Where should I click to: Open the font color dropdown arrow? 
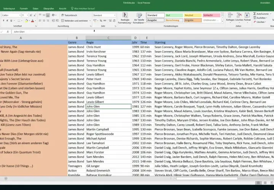(x=35, y=21)
